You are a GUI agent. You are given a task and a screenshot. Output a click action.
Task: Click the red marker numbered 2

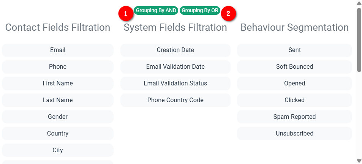tap(228, 14)
